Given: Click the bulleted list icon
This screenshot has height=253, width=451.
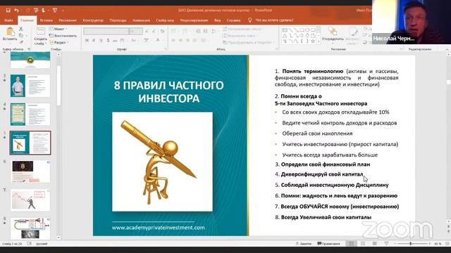Looking at the screenshot, I should pyautogui.click(x=174, y=31).
